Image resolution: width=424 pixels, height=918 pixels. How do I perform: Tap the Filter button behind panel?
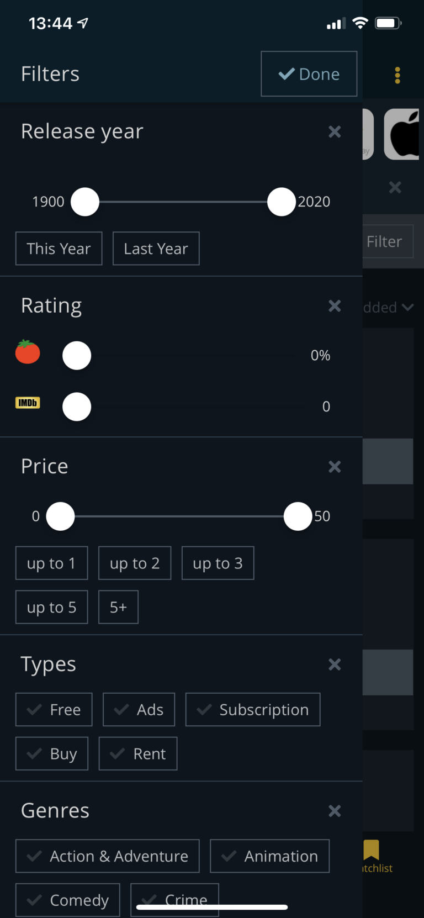tap(385, 241)
